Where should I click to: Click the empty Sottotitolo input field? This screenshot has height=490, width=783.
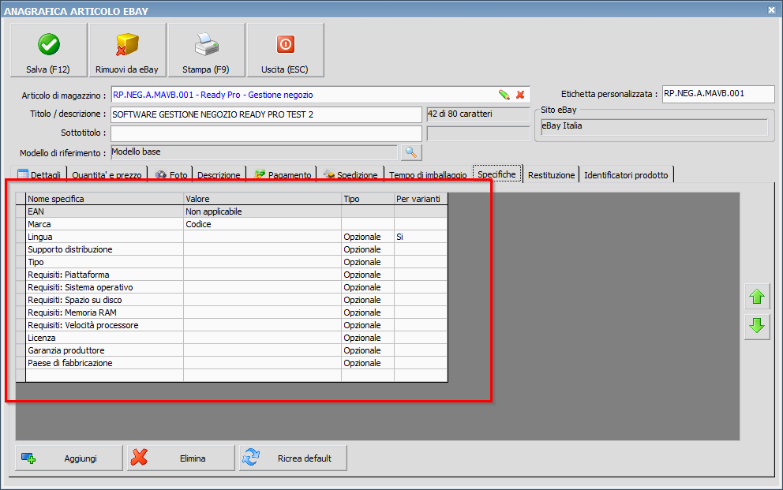click(x=266, y=133)
